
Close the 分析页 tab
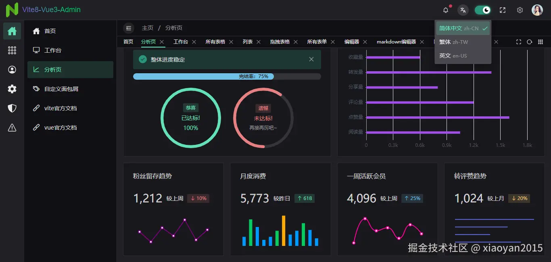162,42
